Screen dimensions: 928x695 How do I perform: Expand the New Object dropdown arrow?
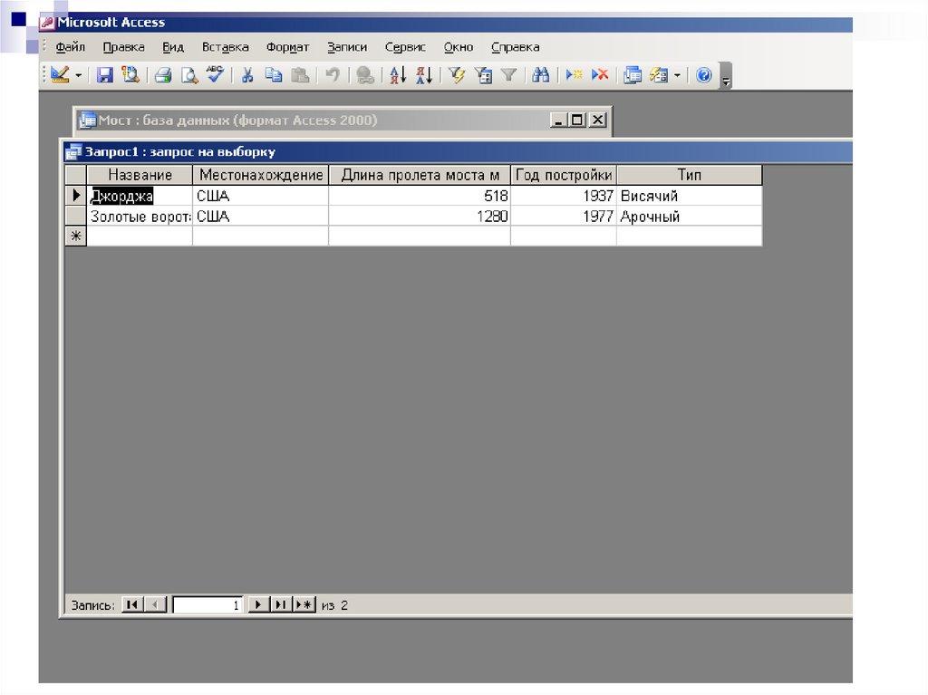(677, 75)
